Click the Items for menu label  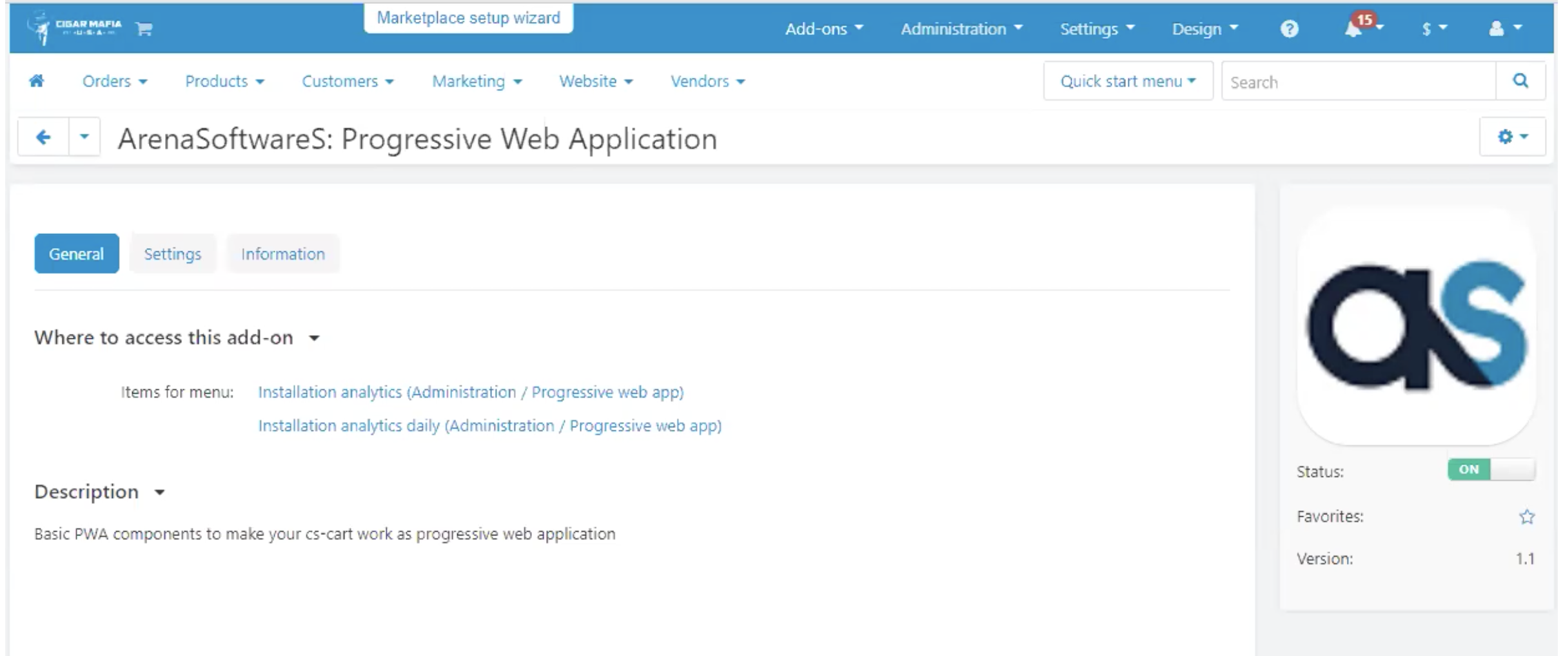177,392
